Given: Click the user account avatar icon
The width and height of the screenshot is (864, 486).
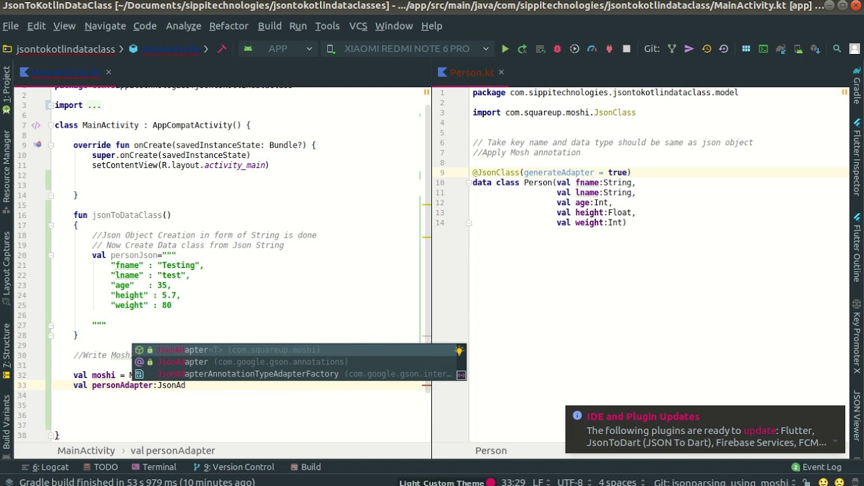Looking at the screenshot, I should tap(855, 49).
